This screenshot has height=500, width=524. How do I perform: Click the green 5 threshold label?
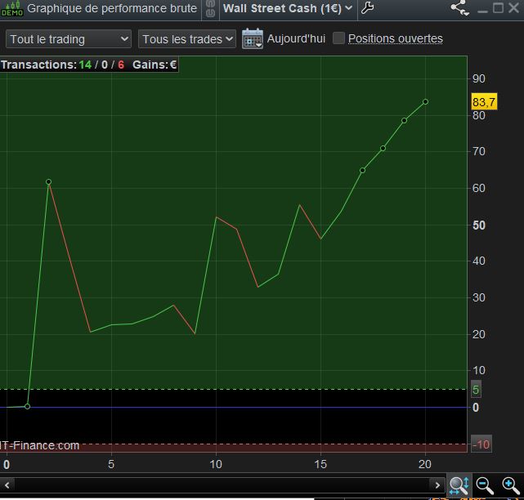click(476, 390)
